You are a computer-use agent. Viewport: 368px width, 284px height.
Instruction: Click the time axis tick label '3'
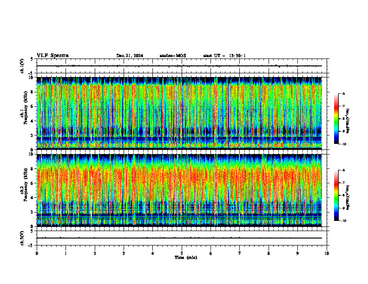click(x=124, y=253)
